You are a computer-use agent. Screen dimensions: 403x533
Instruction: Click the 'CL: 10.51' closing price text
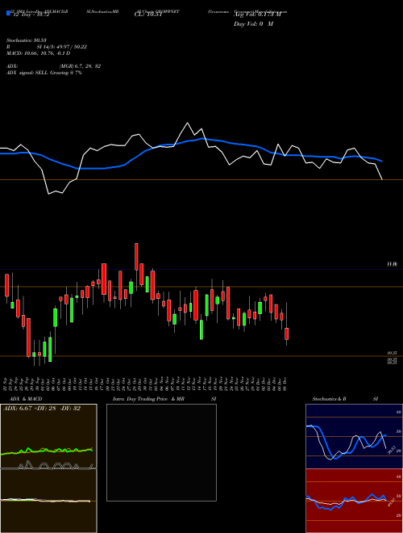coord(148,15)
